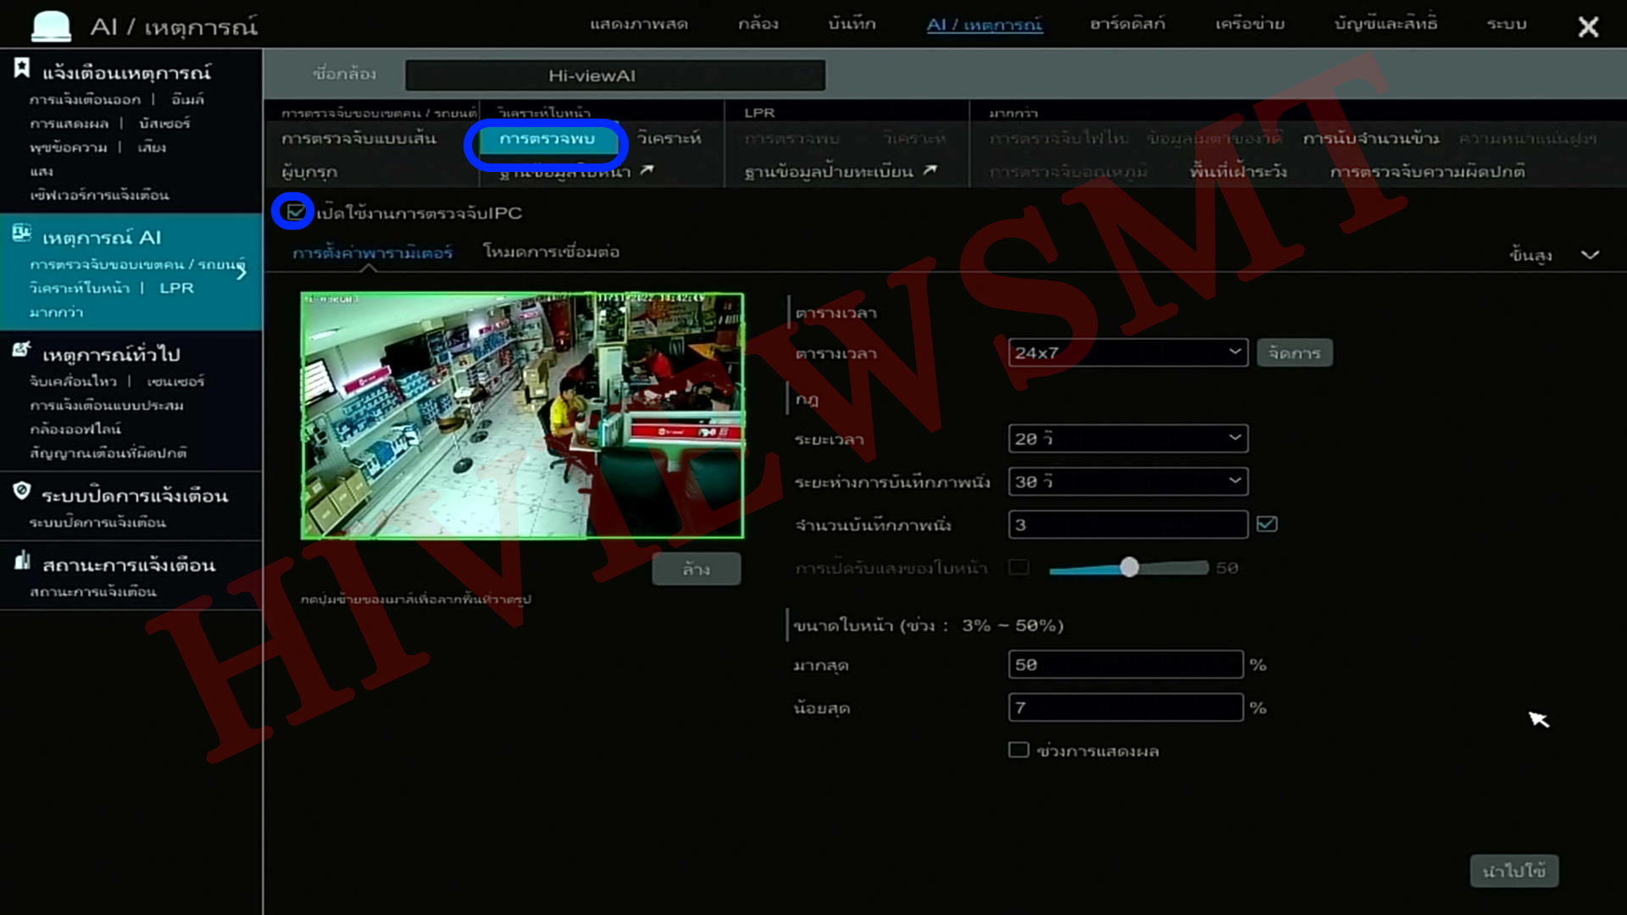This screenshot has width=1627, height=915.
Task: Uncheck the snapshot count checkbox
Action: pos(1267,524)
